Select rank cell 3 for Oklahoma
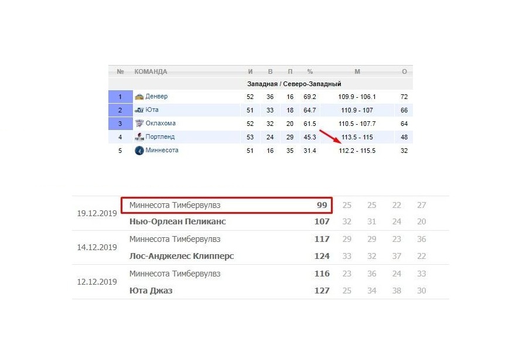 click(x=121, y=124)
